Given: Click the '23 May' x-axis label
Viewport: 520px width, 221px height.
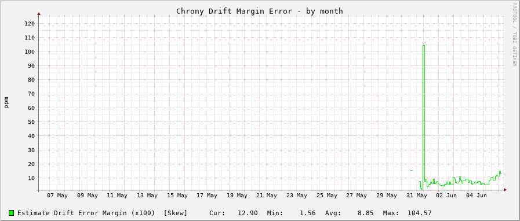Looking at the screenshot, I should [297, 196].
